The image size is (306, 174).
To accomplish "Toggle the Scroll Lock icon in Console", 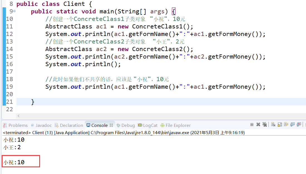I will 280,124.
